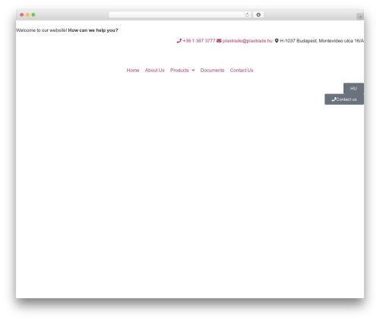Open the Documents page
This screenshot has width=380, height=321.
[212, 71]
